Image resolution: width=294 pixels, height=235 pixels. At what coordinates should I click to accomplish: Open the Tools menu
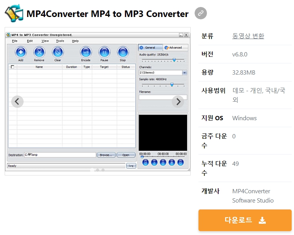60,41
